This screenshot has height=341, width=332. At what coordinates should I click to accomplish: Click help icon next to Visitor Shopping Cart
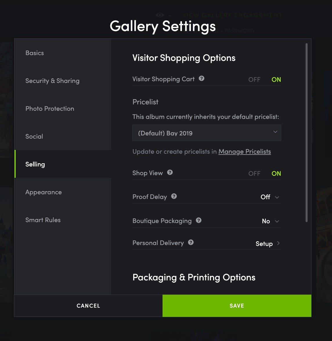tap(201, 79)
